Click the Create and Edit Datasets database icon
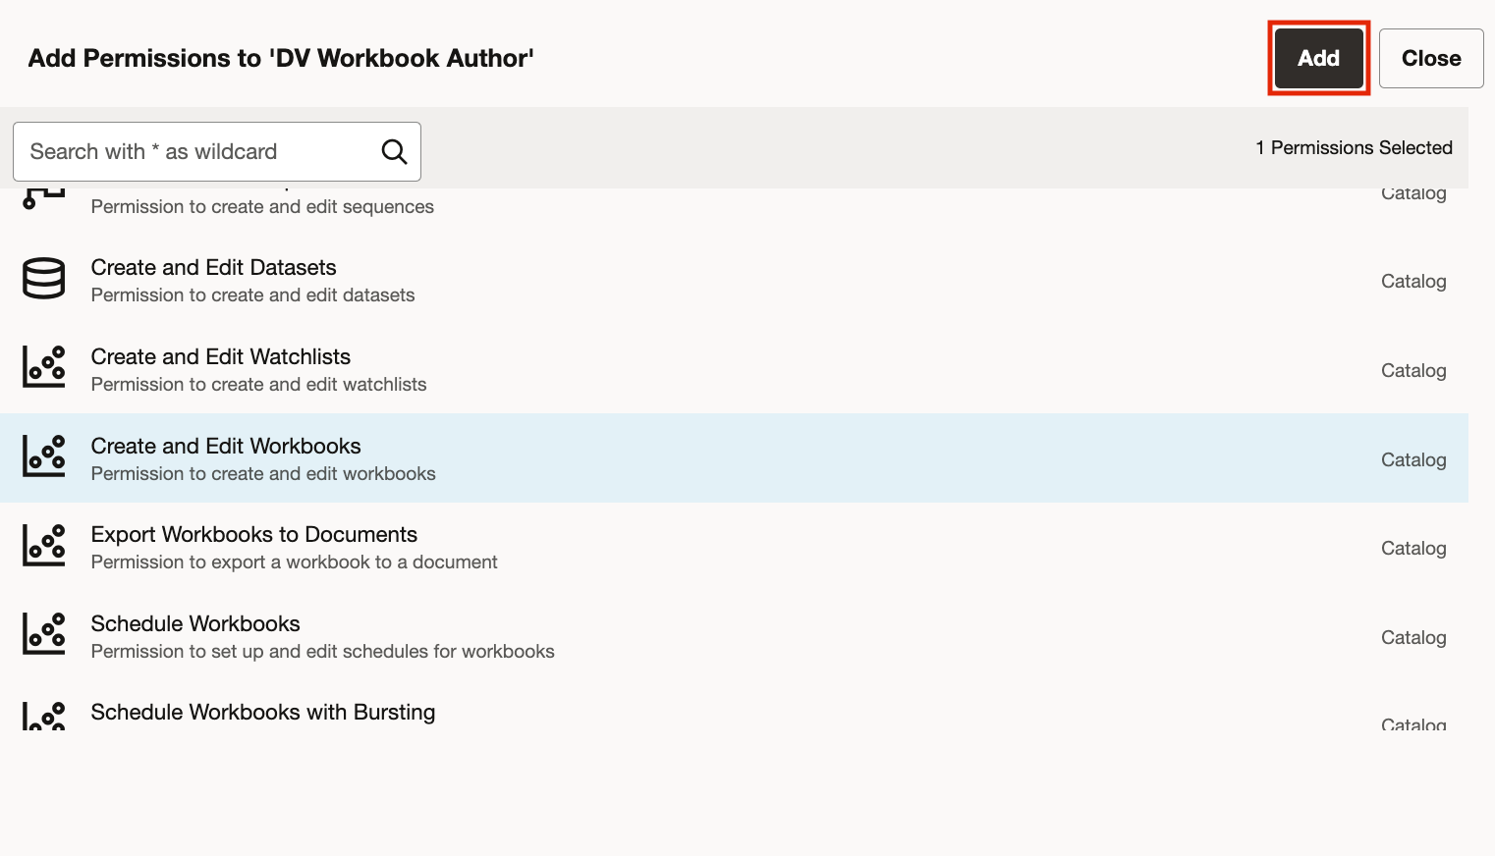The image size is (1495, 856). point(44,279)
